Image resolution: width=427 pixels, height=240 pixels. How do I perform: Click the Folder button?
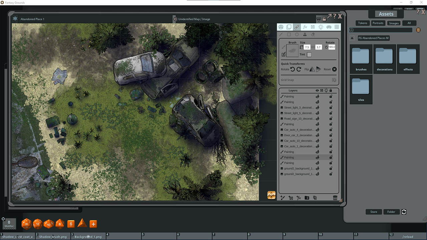click(x=391, y=212)
